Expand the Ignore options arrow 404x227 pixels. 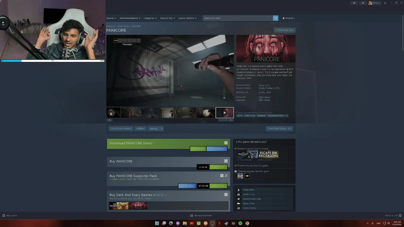pos(162,129)
